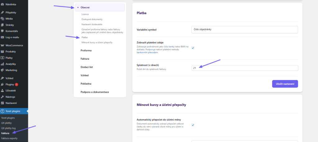Screen dimensions: 318x142
Task: Click the Variabilní symbol field
Action: [245, 29]
